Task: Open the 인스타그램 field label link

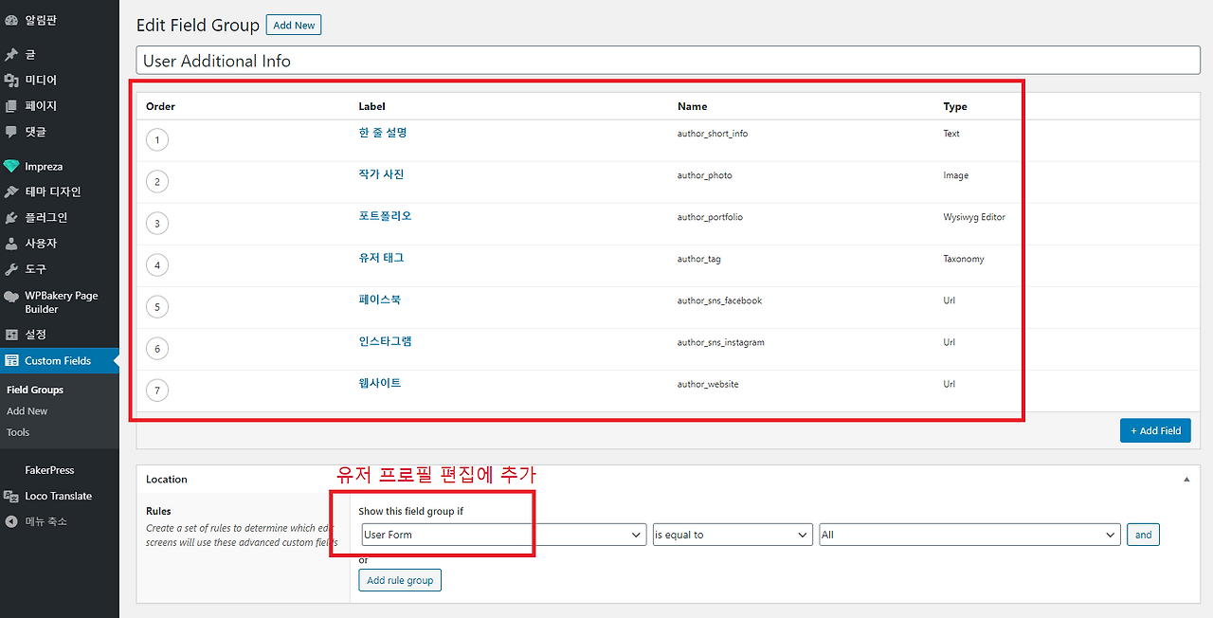Action: point(386,341)
